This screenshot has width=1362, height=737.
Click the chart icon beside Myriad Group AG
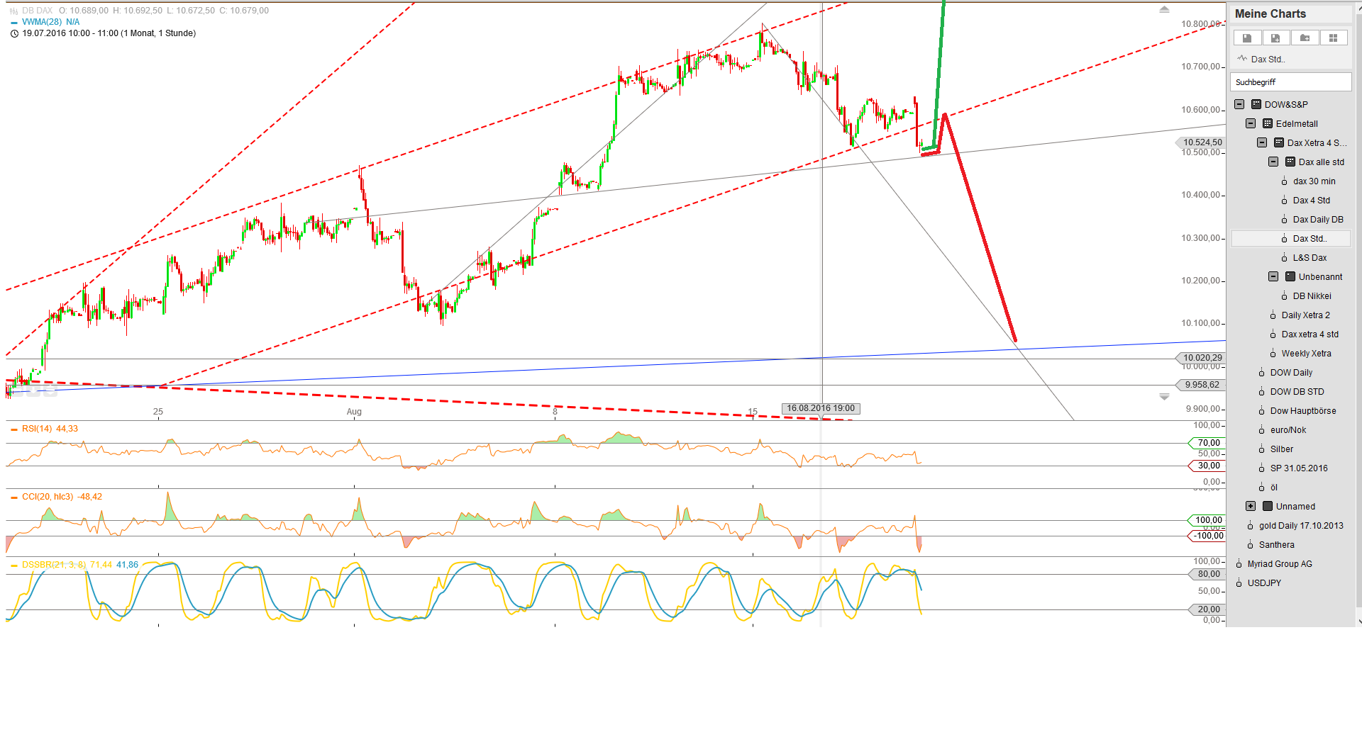click(x=1239, y=564)
